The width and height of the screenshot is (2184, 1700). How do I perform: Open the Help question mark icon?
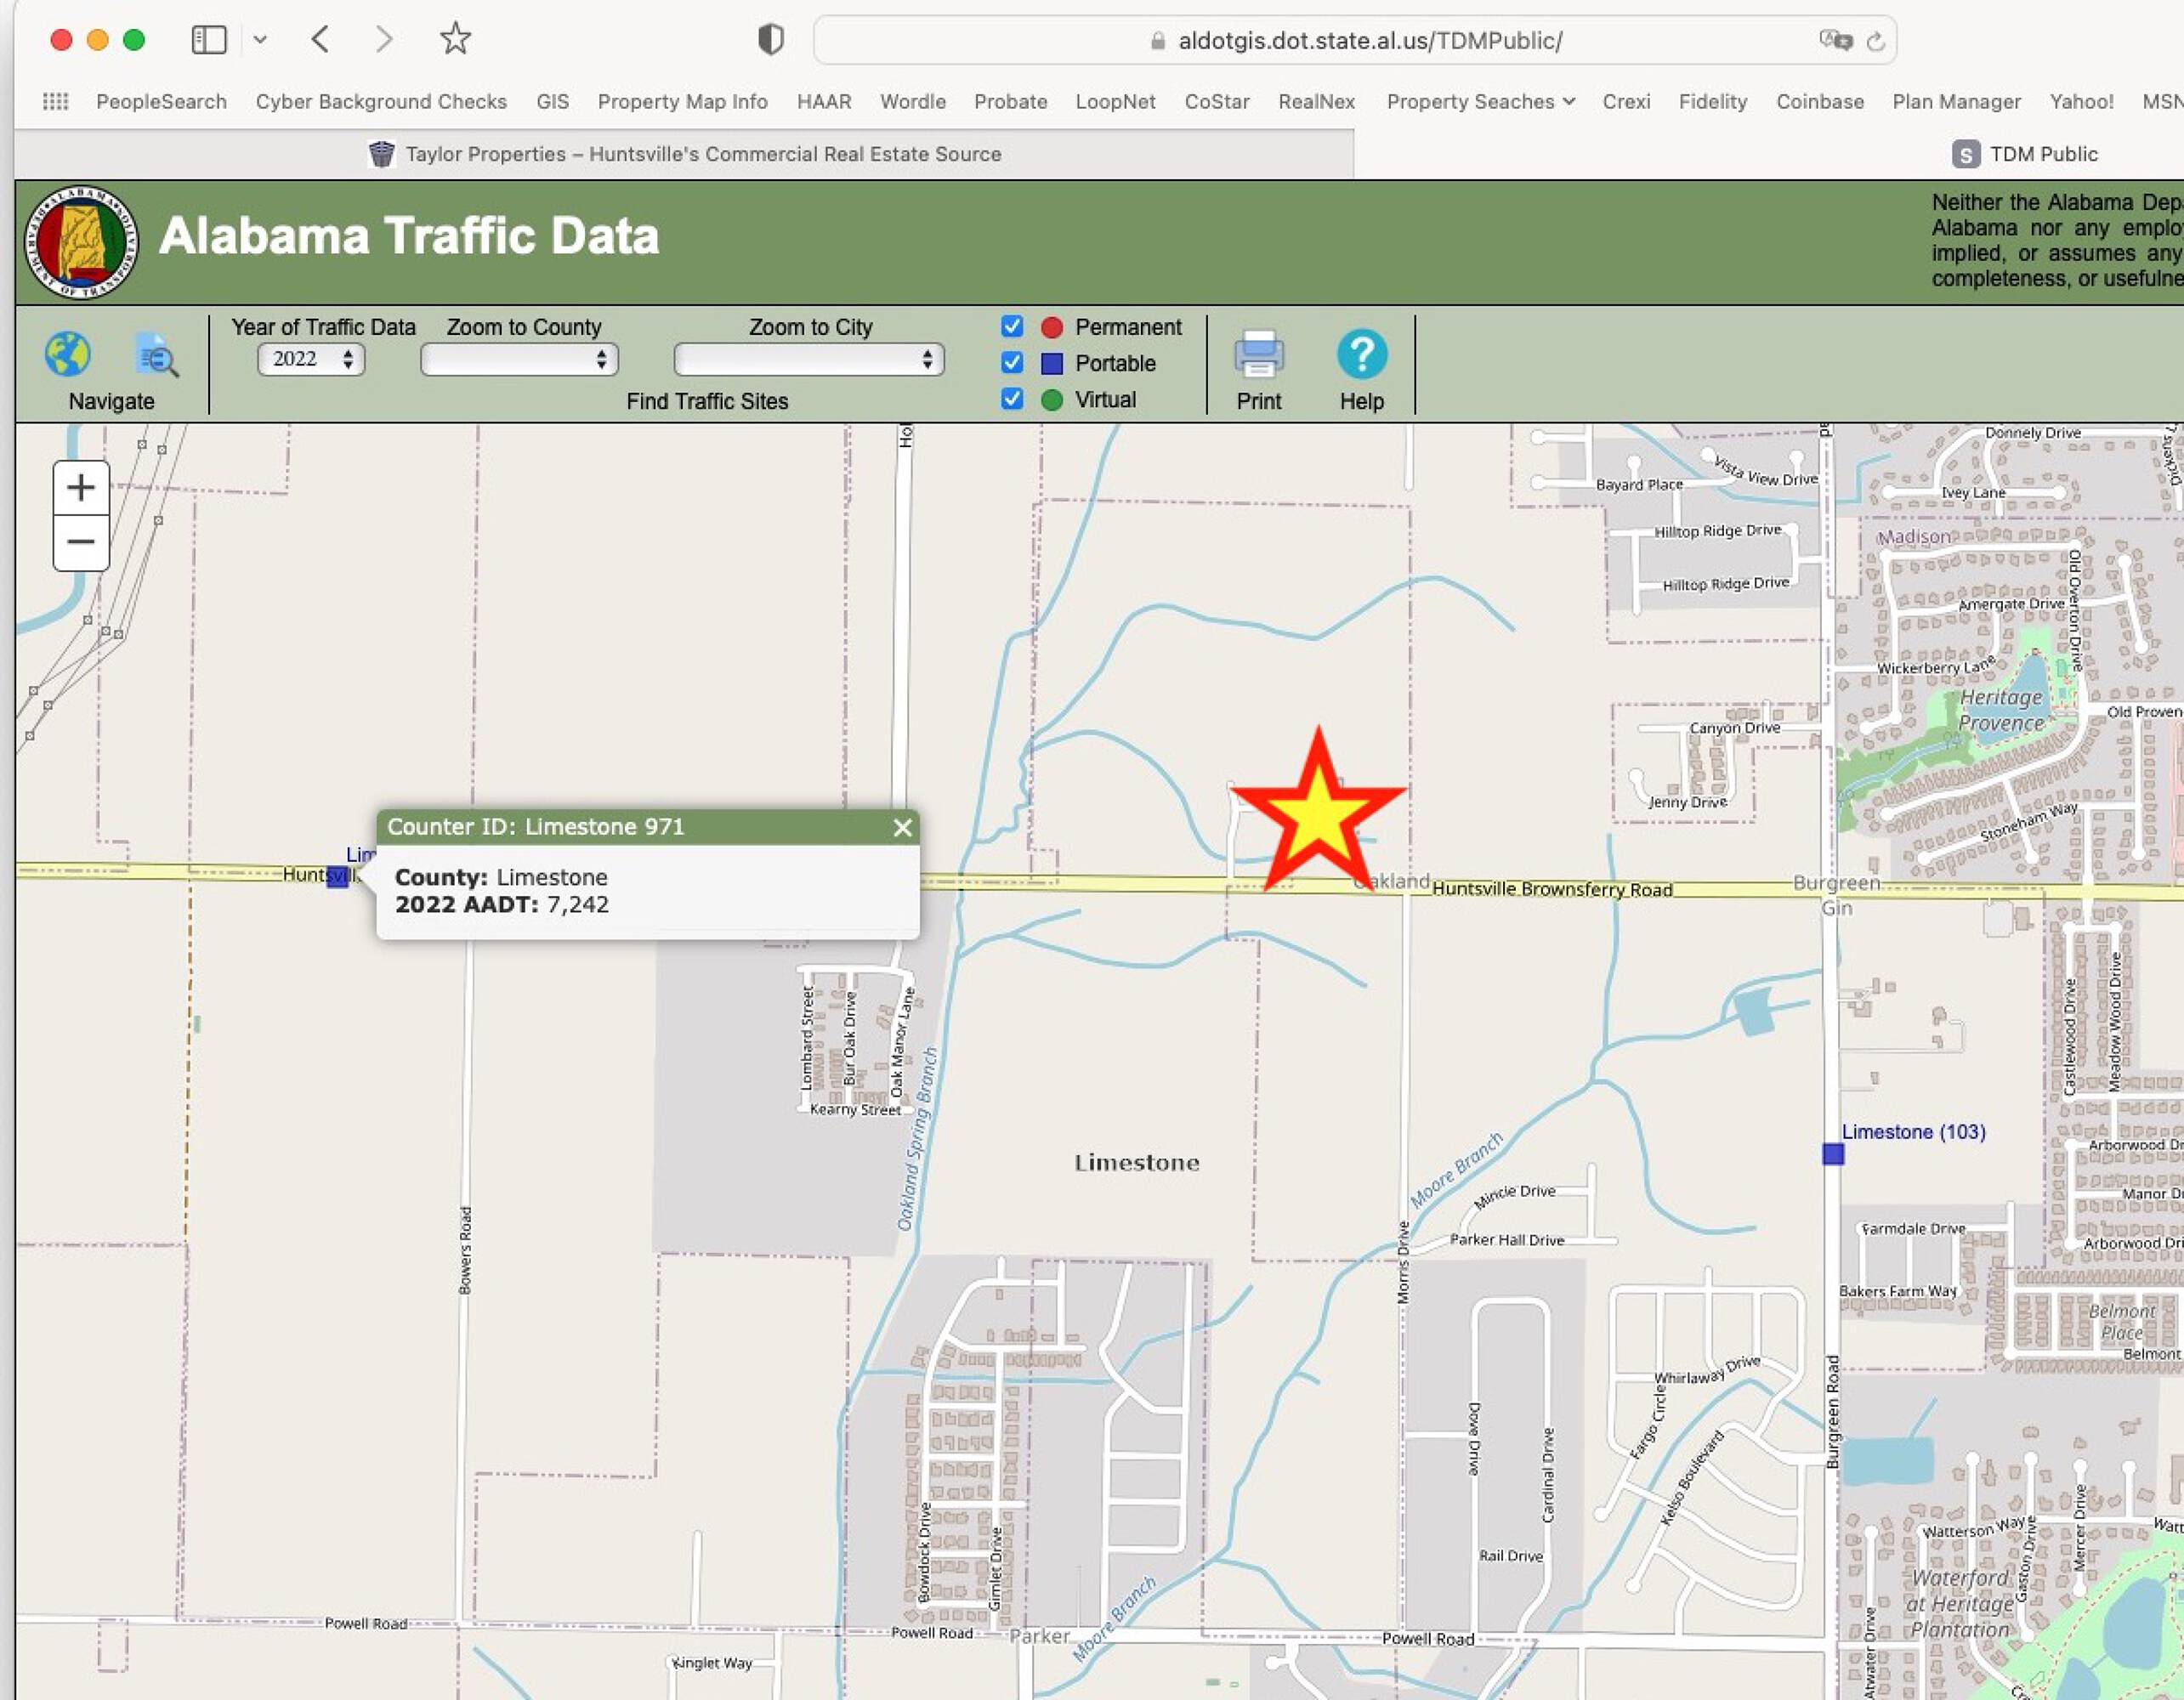pos(1361,354)
